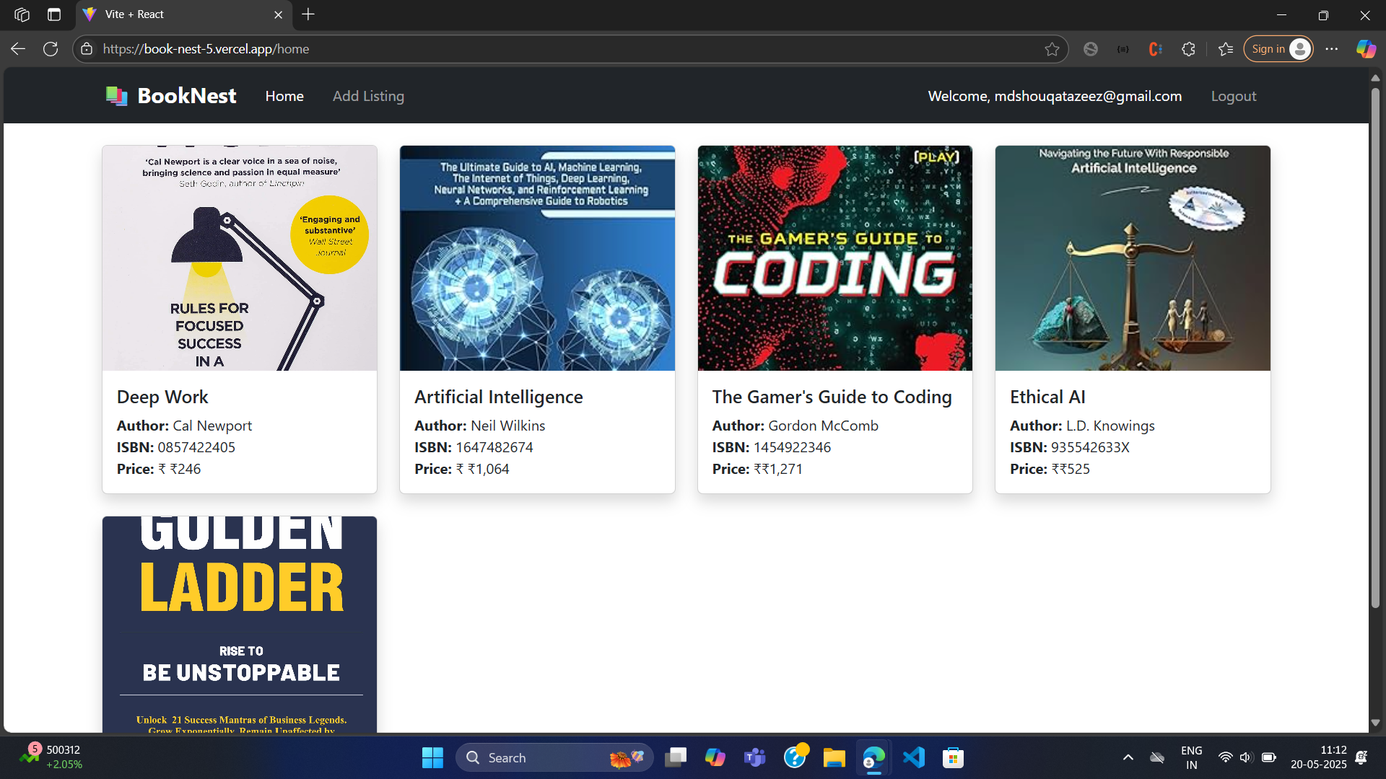This screenshot has width=1386, height=779.
Task: Click the ₹525 price line
Action: (1050, 469)
